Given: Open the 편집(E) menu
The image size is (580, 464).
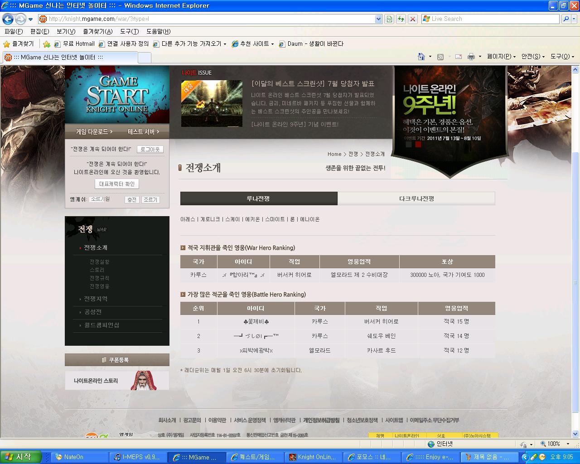Looking at the screenshot, I should [x=39, y=31].
